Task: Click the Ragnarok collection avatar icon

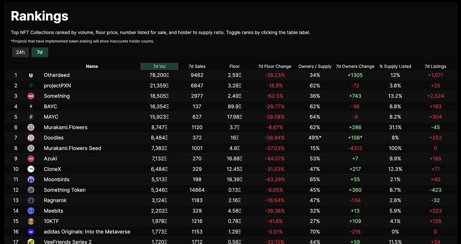Action: coord(31,200)
